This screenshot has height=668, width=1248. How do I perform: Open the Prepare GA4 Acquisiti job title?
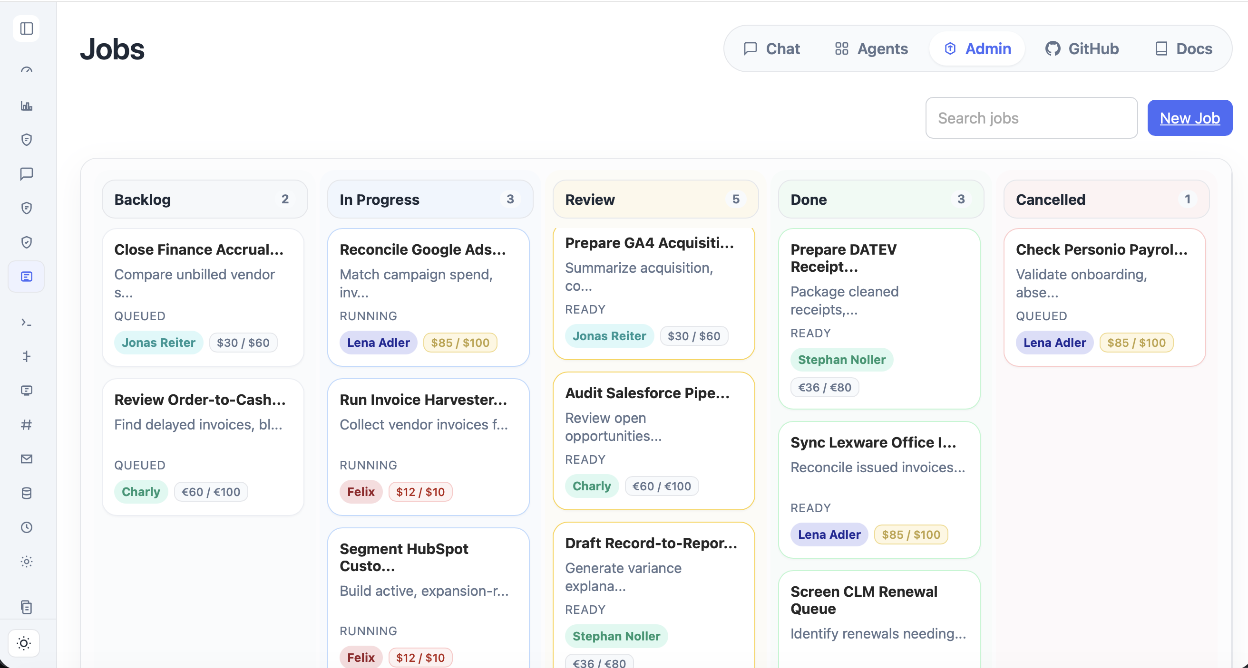click(x=649, y=242)
